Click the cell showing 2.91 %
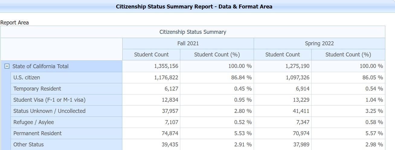This screenshot has width=395, height=150. [x=217, y=145]
